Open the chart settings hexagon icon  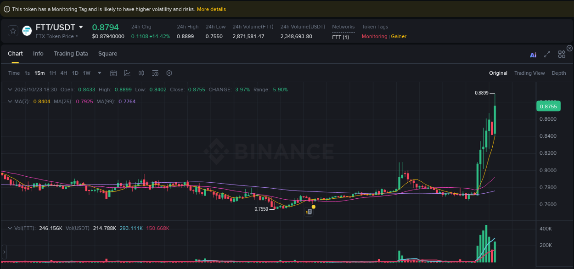click(x=169, y=73)
